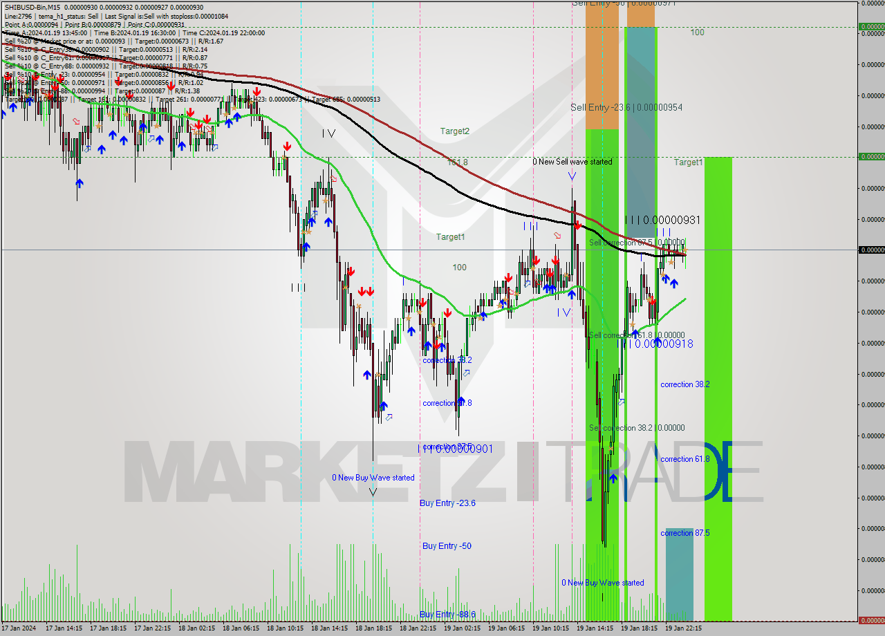Select the '18 Jan 06:15' time label
This screenshot has width=885, height=636.
(241, 629)
